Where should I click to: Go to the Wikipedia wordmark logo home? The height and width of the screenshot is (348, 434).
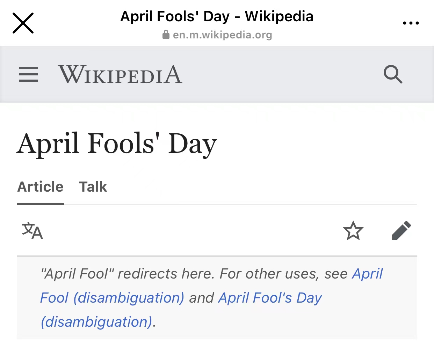point(120,74)
